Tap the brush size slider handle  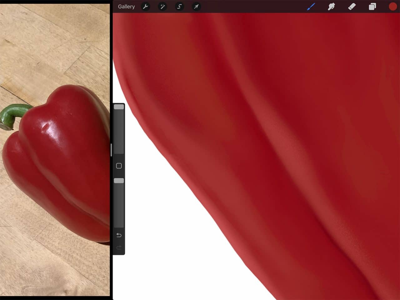(119, 107)
